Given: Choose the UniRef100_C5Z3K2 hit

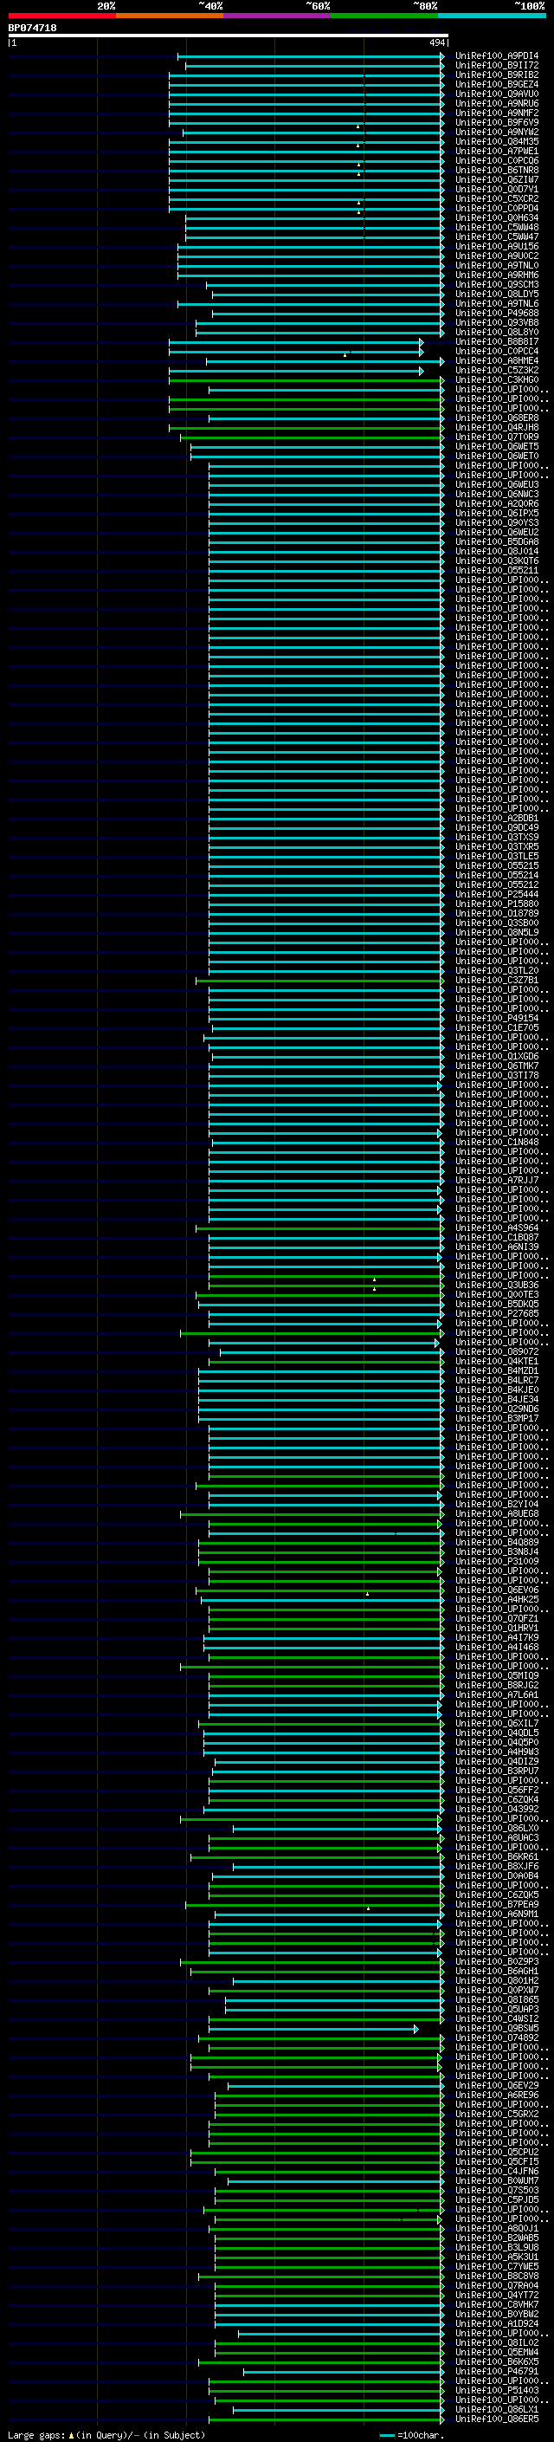Looking at the screenshot, I should [497, 371].
